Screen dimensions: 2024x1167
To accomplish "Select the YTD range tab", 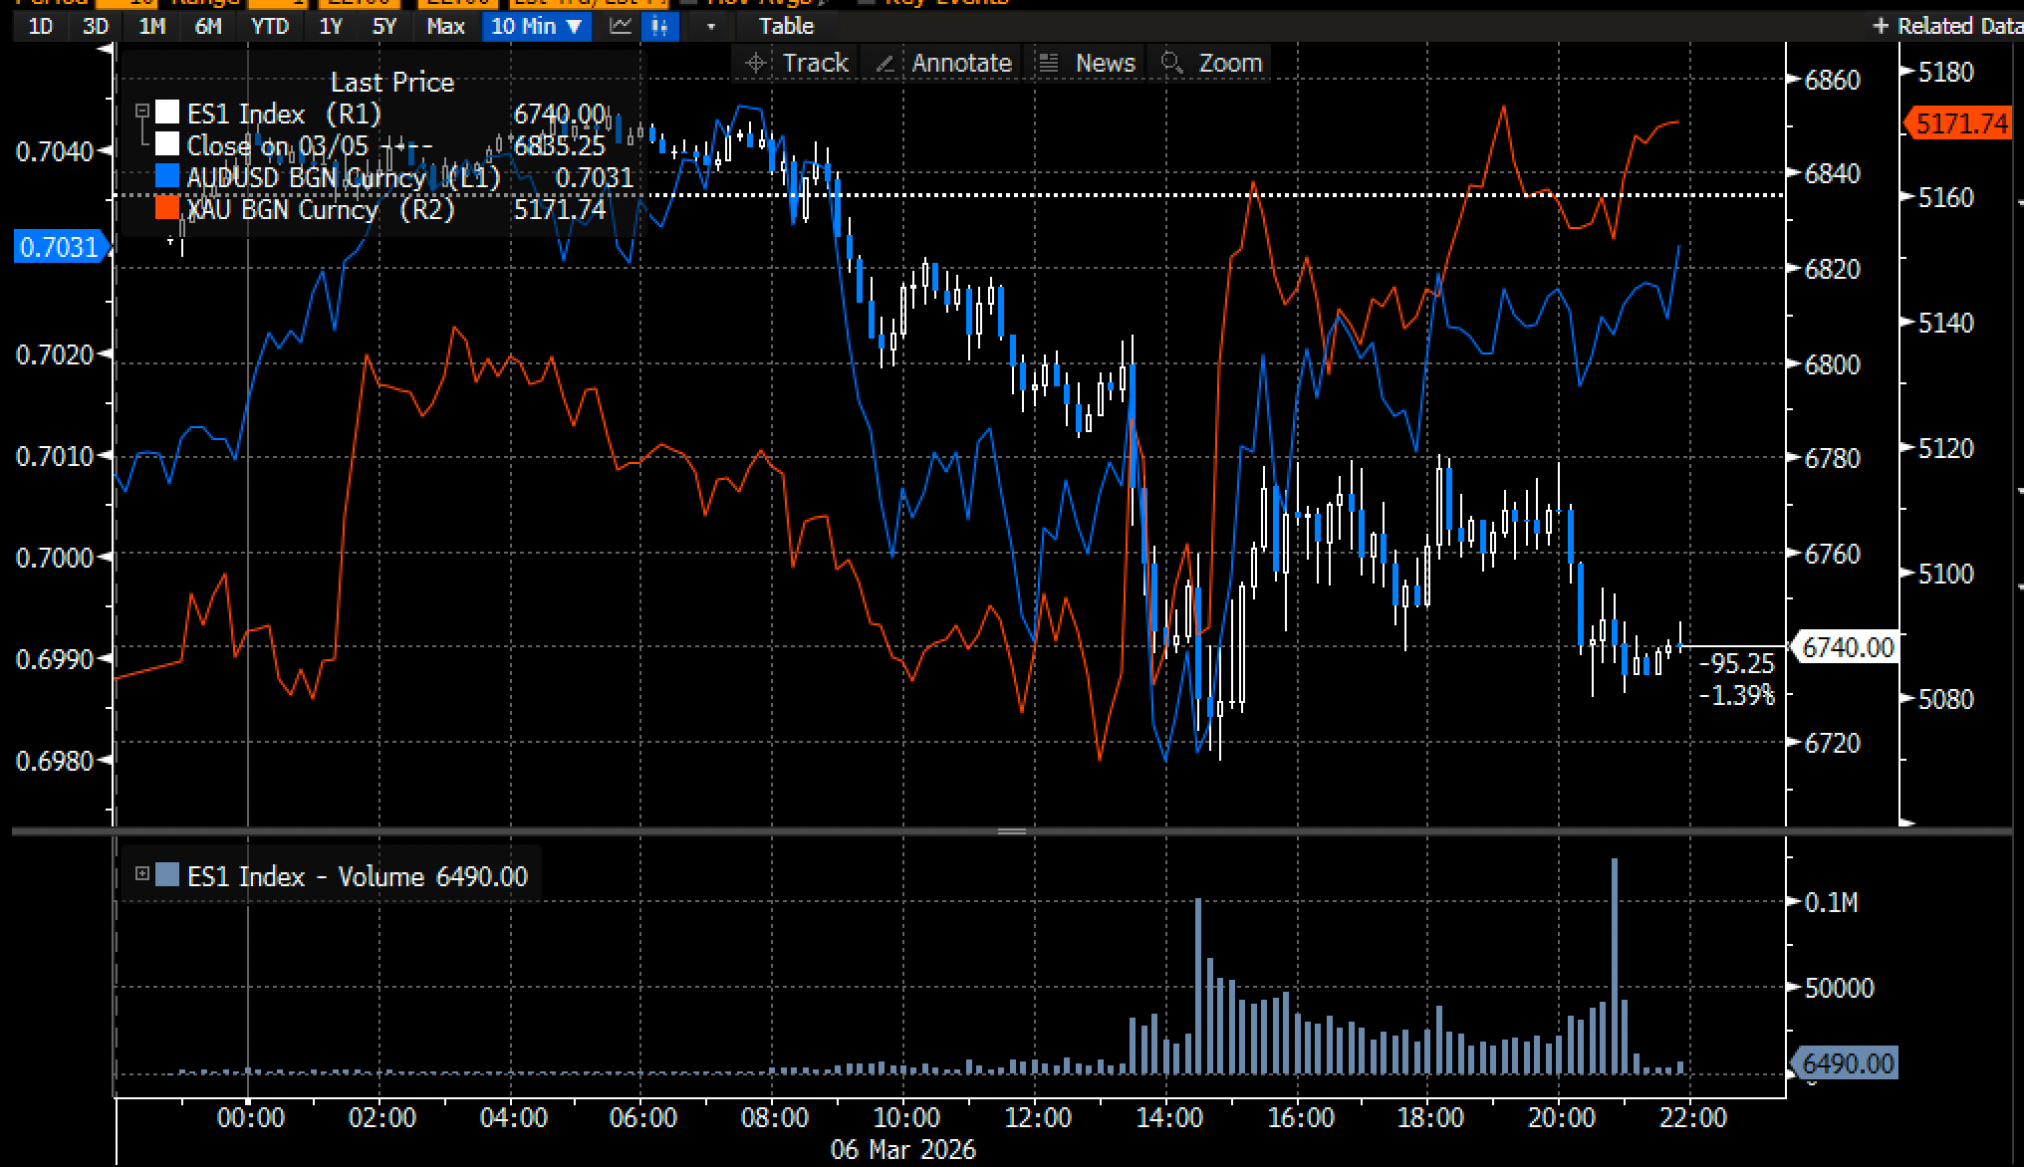I will point(270,27).
